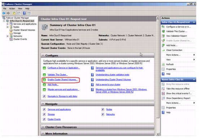
Task: Click the green arrow icon beside Add Node link
Action: click(44, 85)
